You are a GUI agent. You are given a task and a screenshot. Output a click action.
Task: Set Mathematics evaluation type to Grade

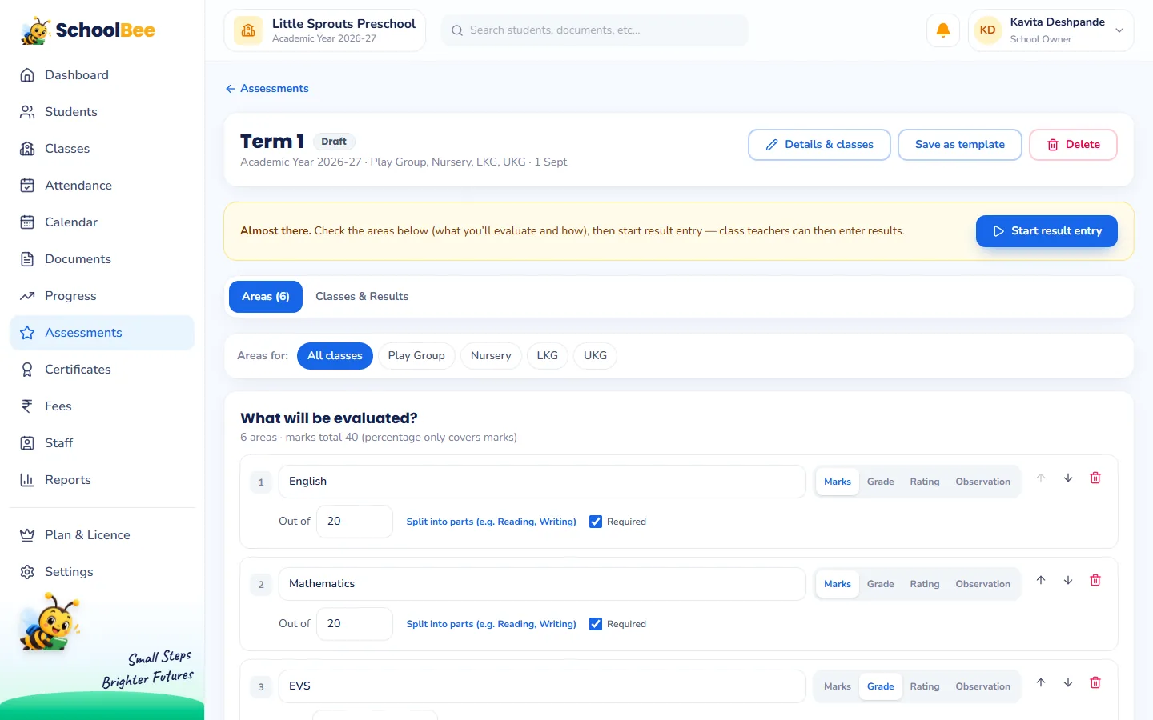[881, 584]
